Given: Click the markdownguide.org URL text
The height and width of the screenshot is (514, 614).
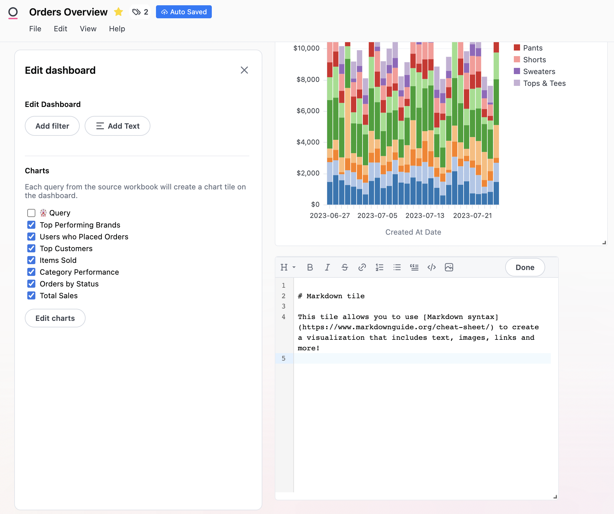Looking at the screenshot, I should 396,327.
